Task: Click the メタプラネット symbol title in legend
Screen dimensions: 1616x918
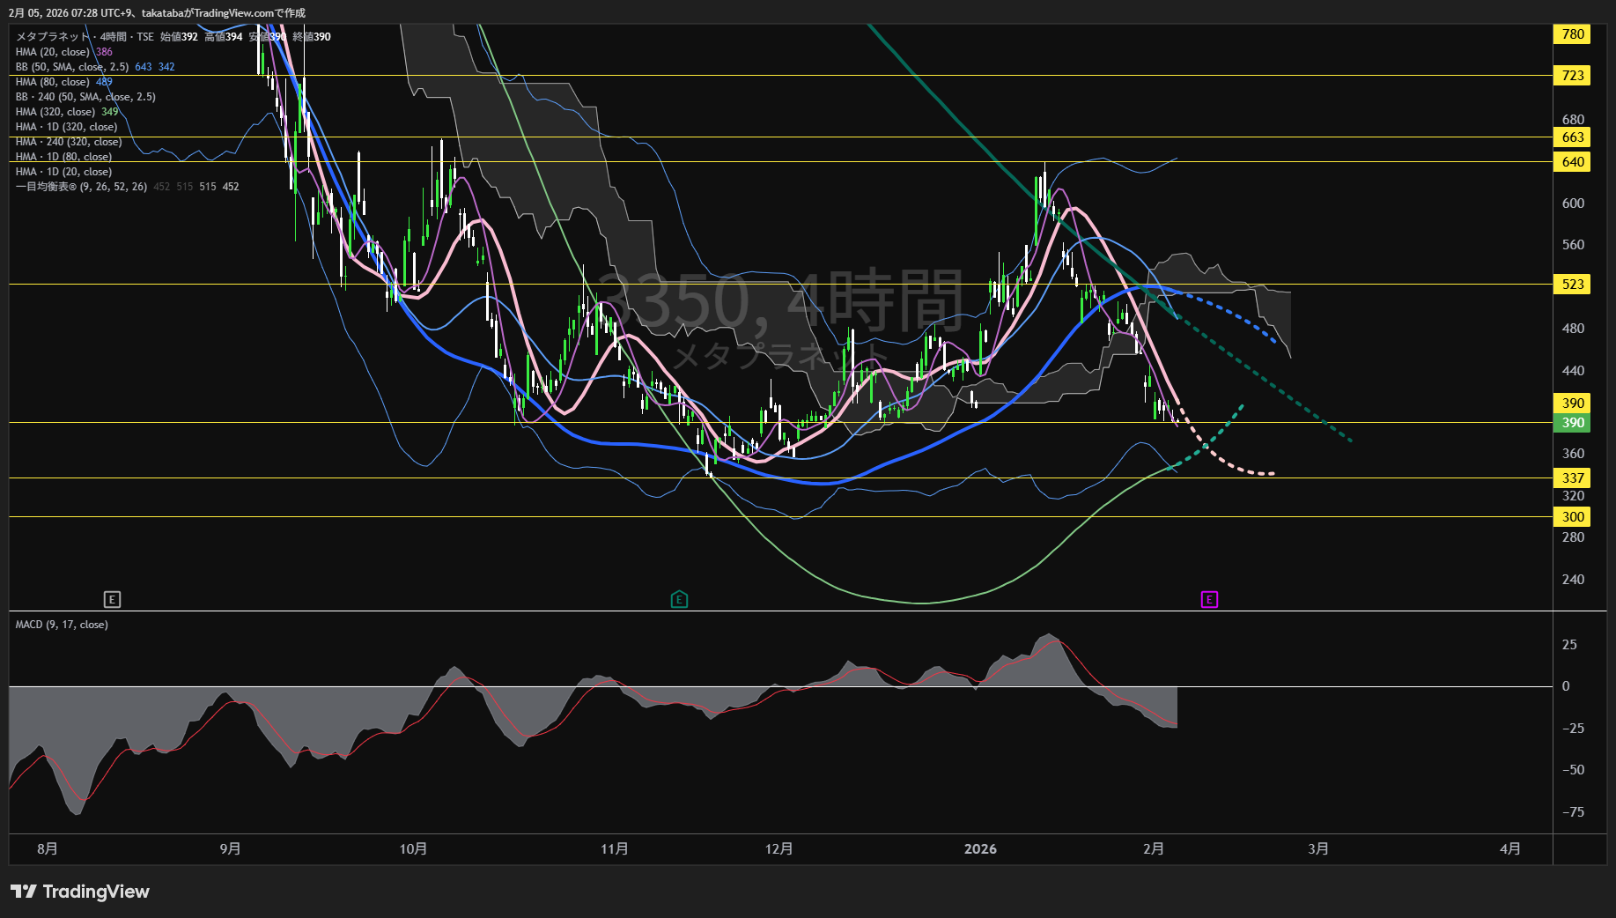Action: 53,37
